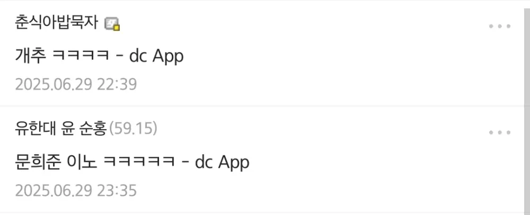530x215 pixels.
Task: Click the IP tag (59.15)
Action: tap(133, 129)
